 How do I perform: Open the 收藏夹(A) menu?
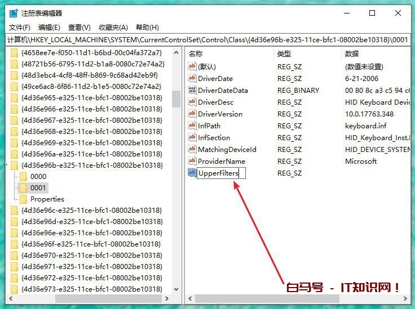113,27
